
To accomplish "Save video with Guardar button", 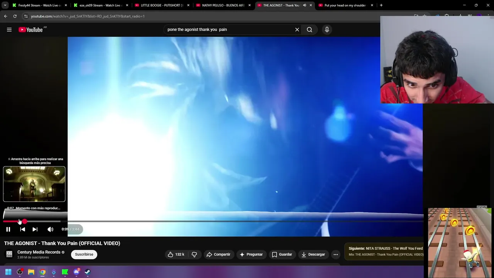I will (282, 254).
